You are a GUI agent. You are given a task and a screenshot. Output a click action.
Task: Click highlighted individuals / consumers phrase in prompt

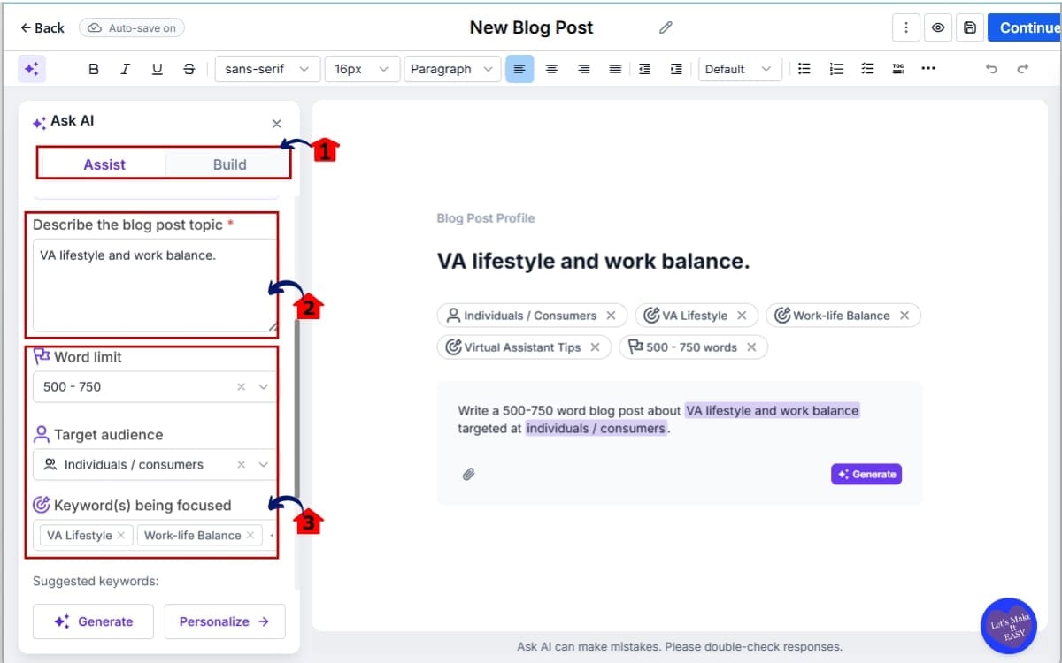point(596,428)
